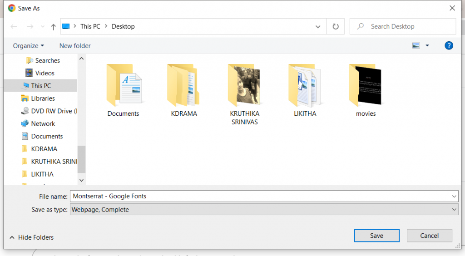The image size is (465, 256).
Task: Open the KRUTHIKA SRINIVAS photo folder
Action: tap(244, 85)
